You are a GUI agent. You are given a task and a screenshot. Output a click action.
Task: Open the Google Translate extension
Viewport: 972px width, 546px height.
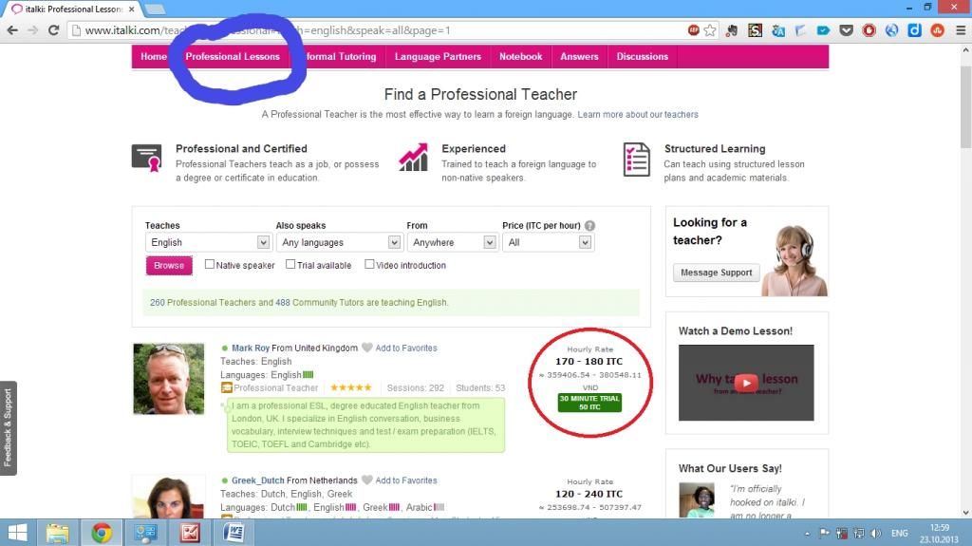click(778, 30)
